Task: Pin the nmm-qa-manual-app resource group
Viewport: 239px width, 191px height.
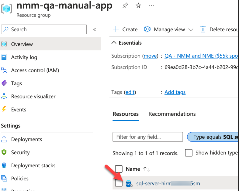Action: click(x=125, y=6)
